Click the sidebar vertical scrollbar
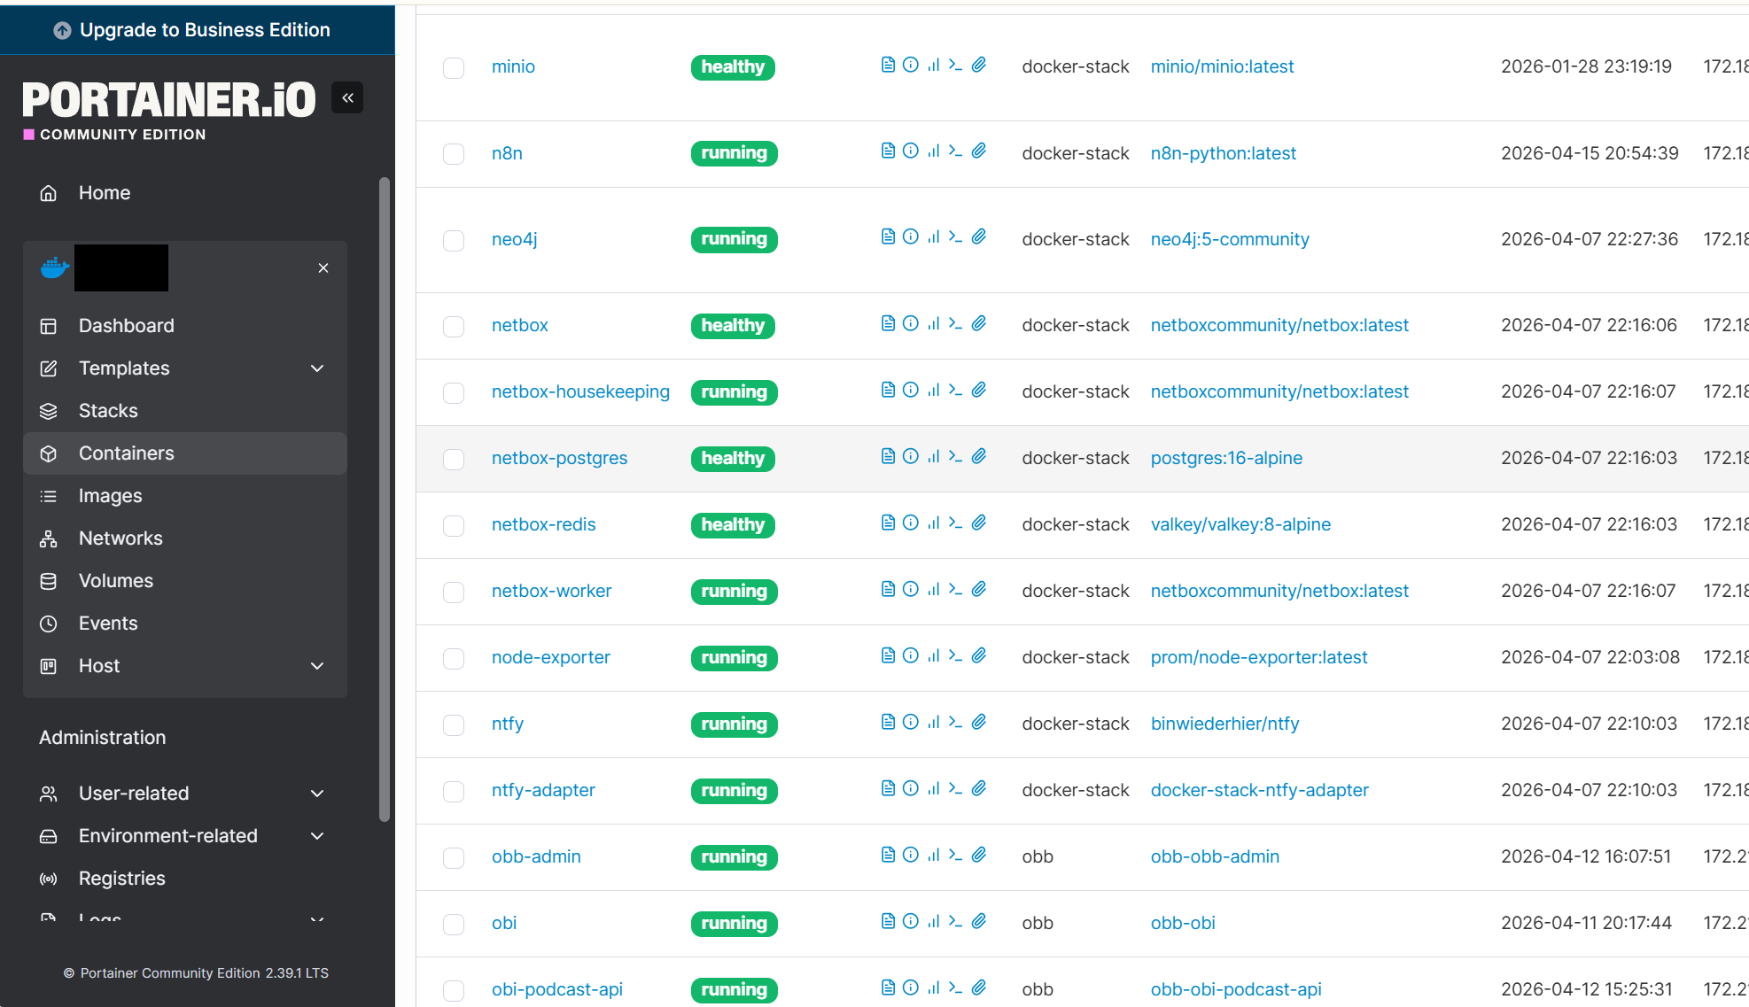The height and width of the screenshot is (1007, 1749). point(385,500)
